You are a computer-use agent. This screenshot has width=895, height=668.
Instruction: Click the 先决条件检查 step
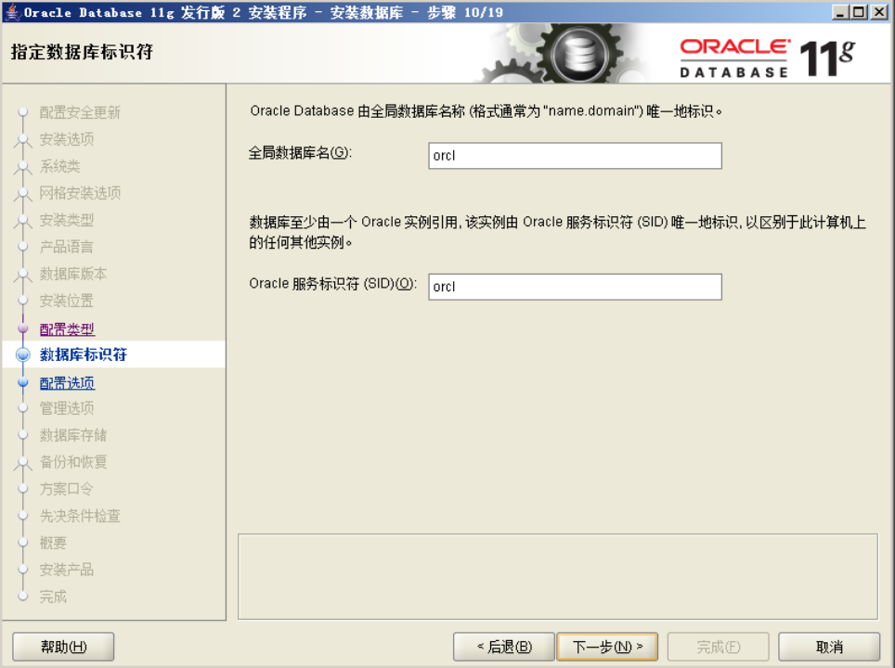(80, 516)
